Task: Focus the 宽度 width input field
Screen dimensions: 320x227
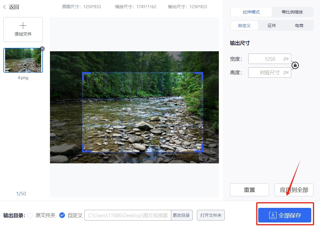Action: (x=267, y=59)
